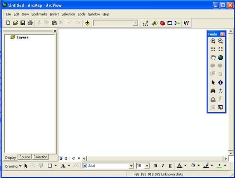Open the Window menu

pyautogui.click(x=94, y=14)
